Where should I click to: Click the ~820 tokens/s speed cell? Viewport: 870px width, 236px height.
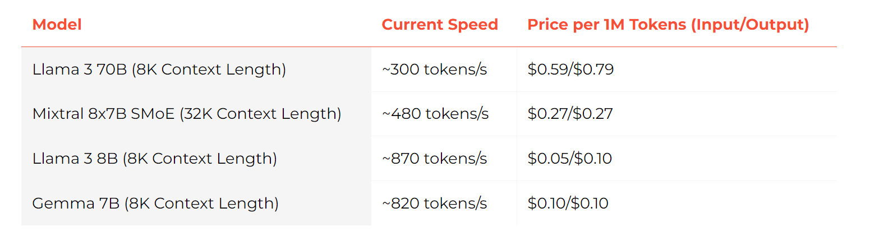(x=434, y=203)
